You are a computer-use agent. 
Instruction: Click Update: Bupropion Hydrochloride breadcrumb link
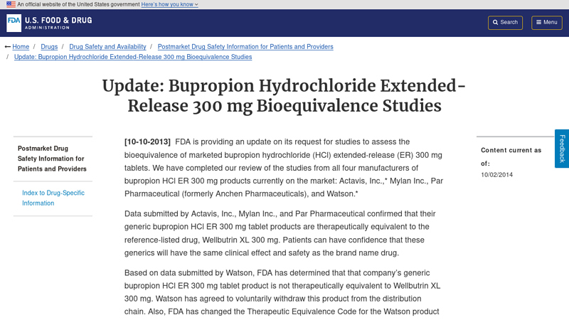click(133, 57)
